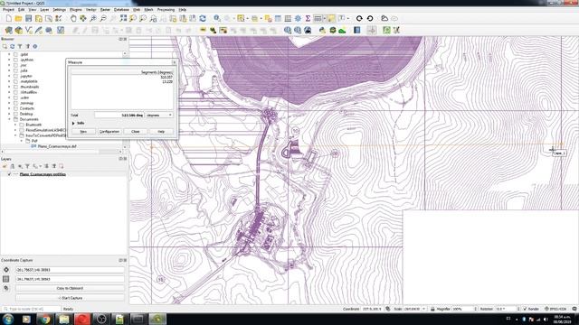The image size is (579, 325).
Task: Expand the Contacts folder in Browser
Action: tap(9, 108)
